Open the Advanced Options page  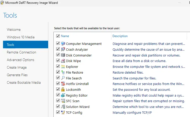tap(20, 60)
